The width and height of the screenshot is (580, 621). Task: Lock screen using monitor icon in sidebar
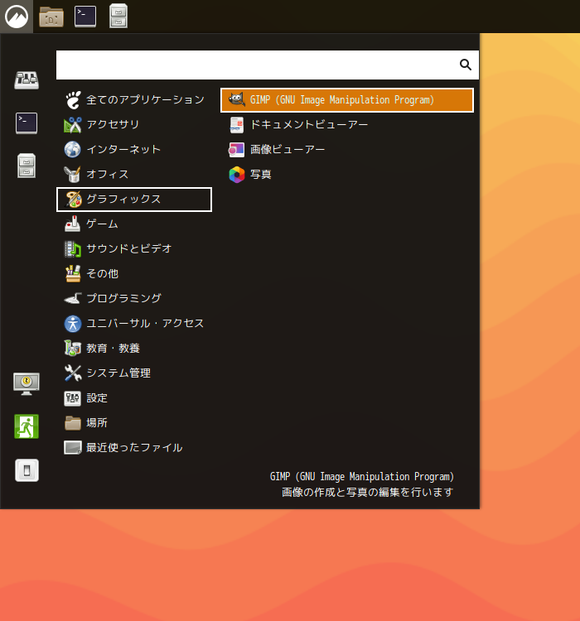[x=27, y=383]
